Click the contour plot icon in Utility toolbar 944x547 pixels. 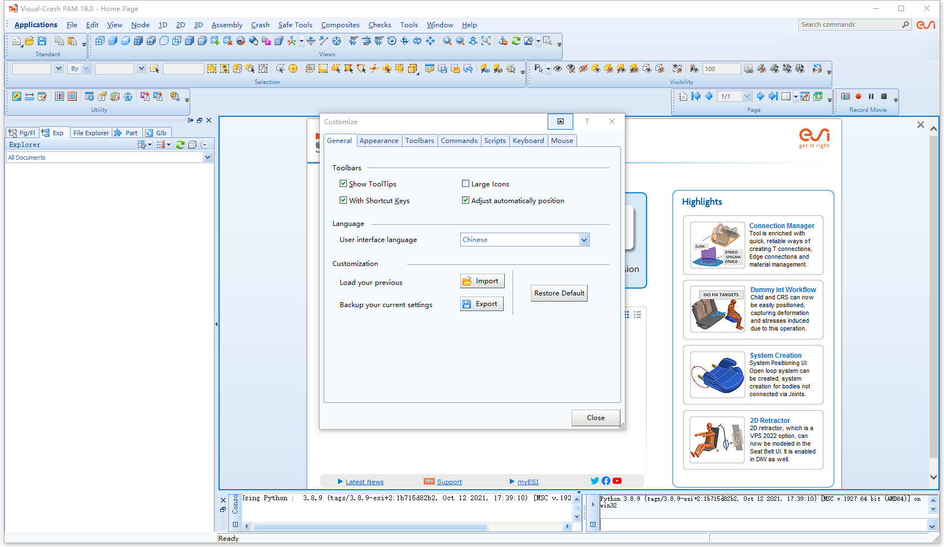point(17,96)
